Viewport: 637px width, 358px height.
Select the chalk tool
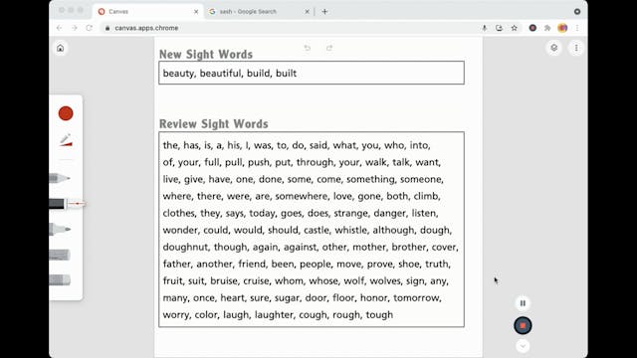pos(60,255)
